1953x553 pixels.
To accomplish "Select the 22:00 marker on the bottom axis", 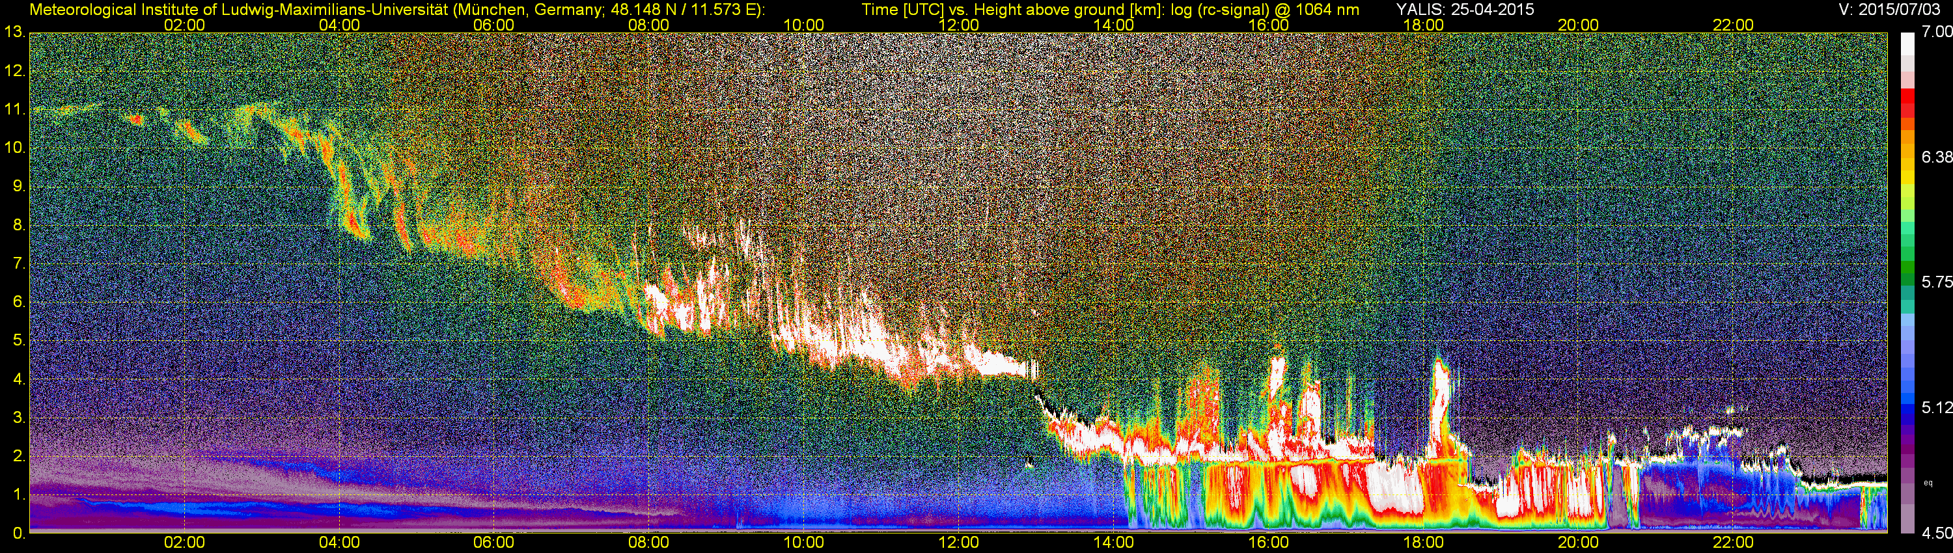I will coord(1733,543).
